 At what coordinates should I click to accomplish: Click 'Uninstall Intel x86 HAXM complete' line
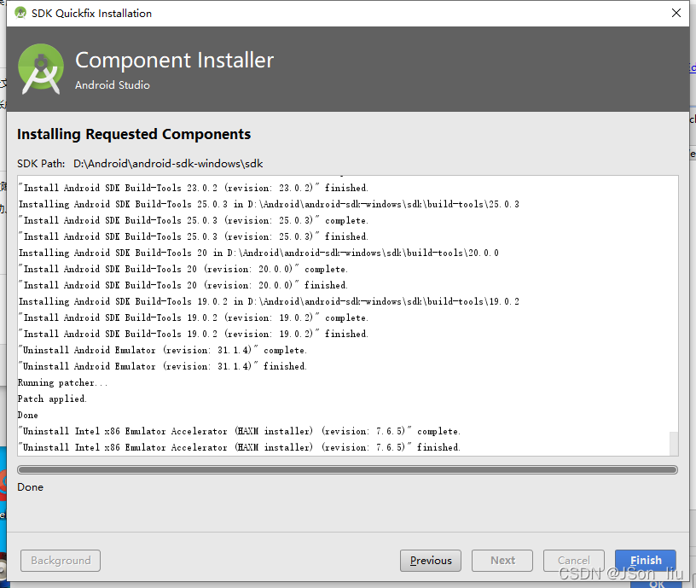pyautogui.click(x=240, y=431)
